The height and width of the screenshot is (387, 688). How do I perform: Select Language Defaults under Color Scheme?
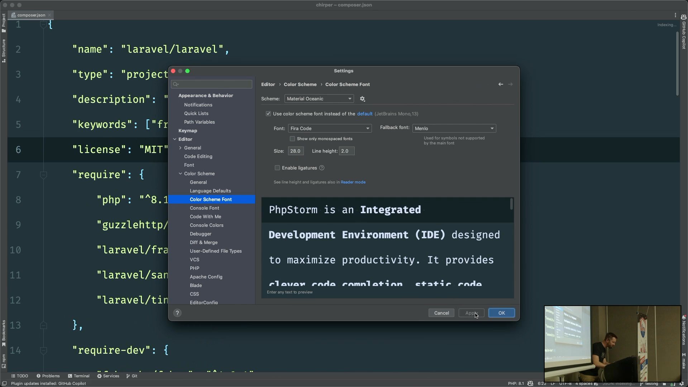(x=210, y=191)
